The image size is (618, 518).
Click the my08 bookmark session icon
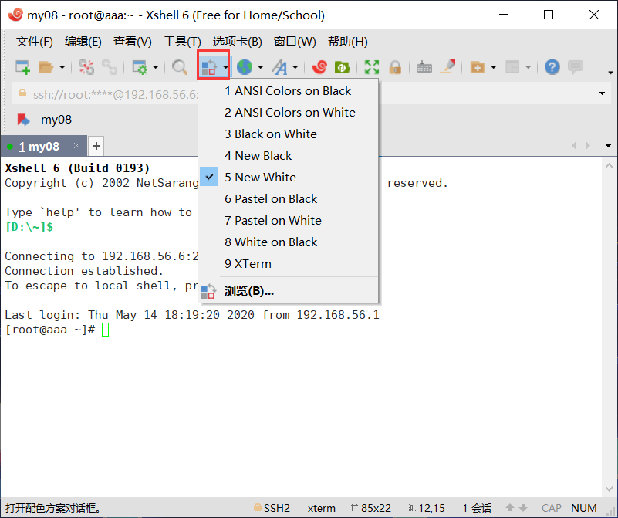point(24,120)
